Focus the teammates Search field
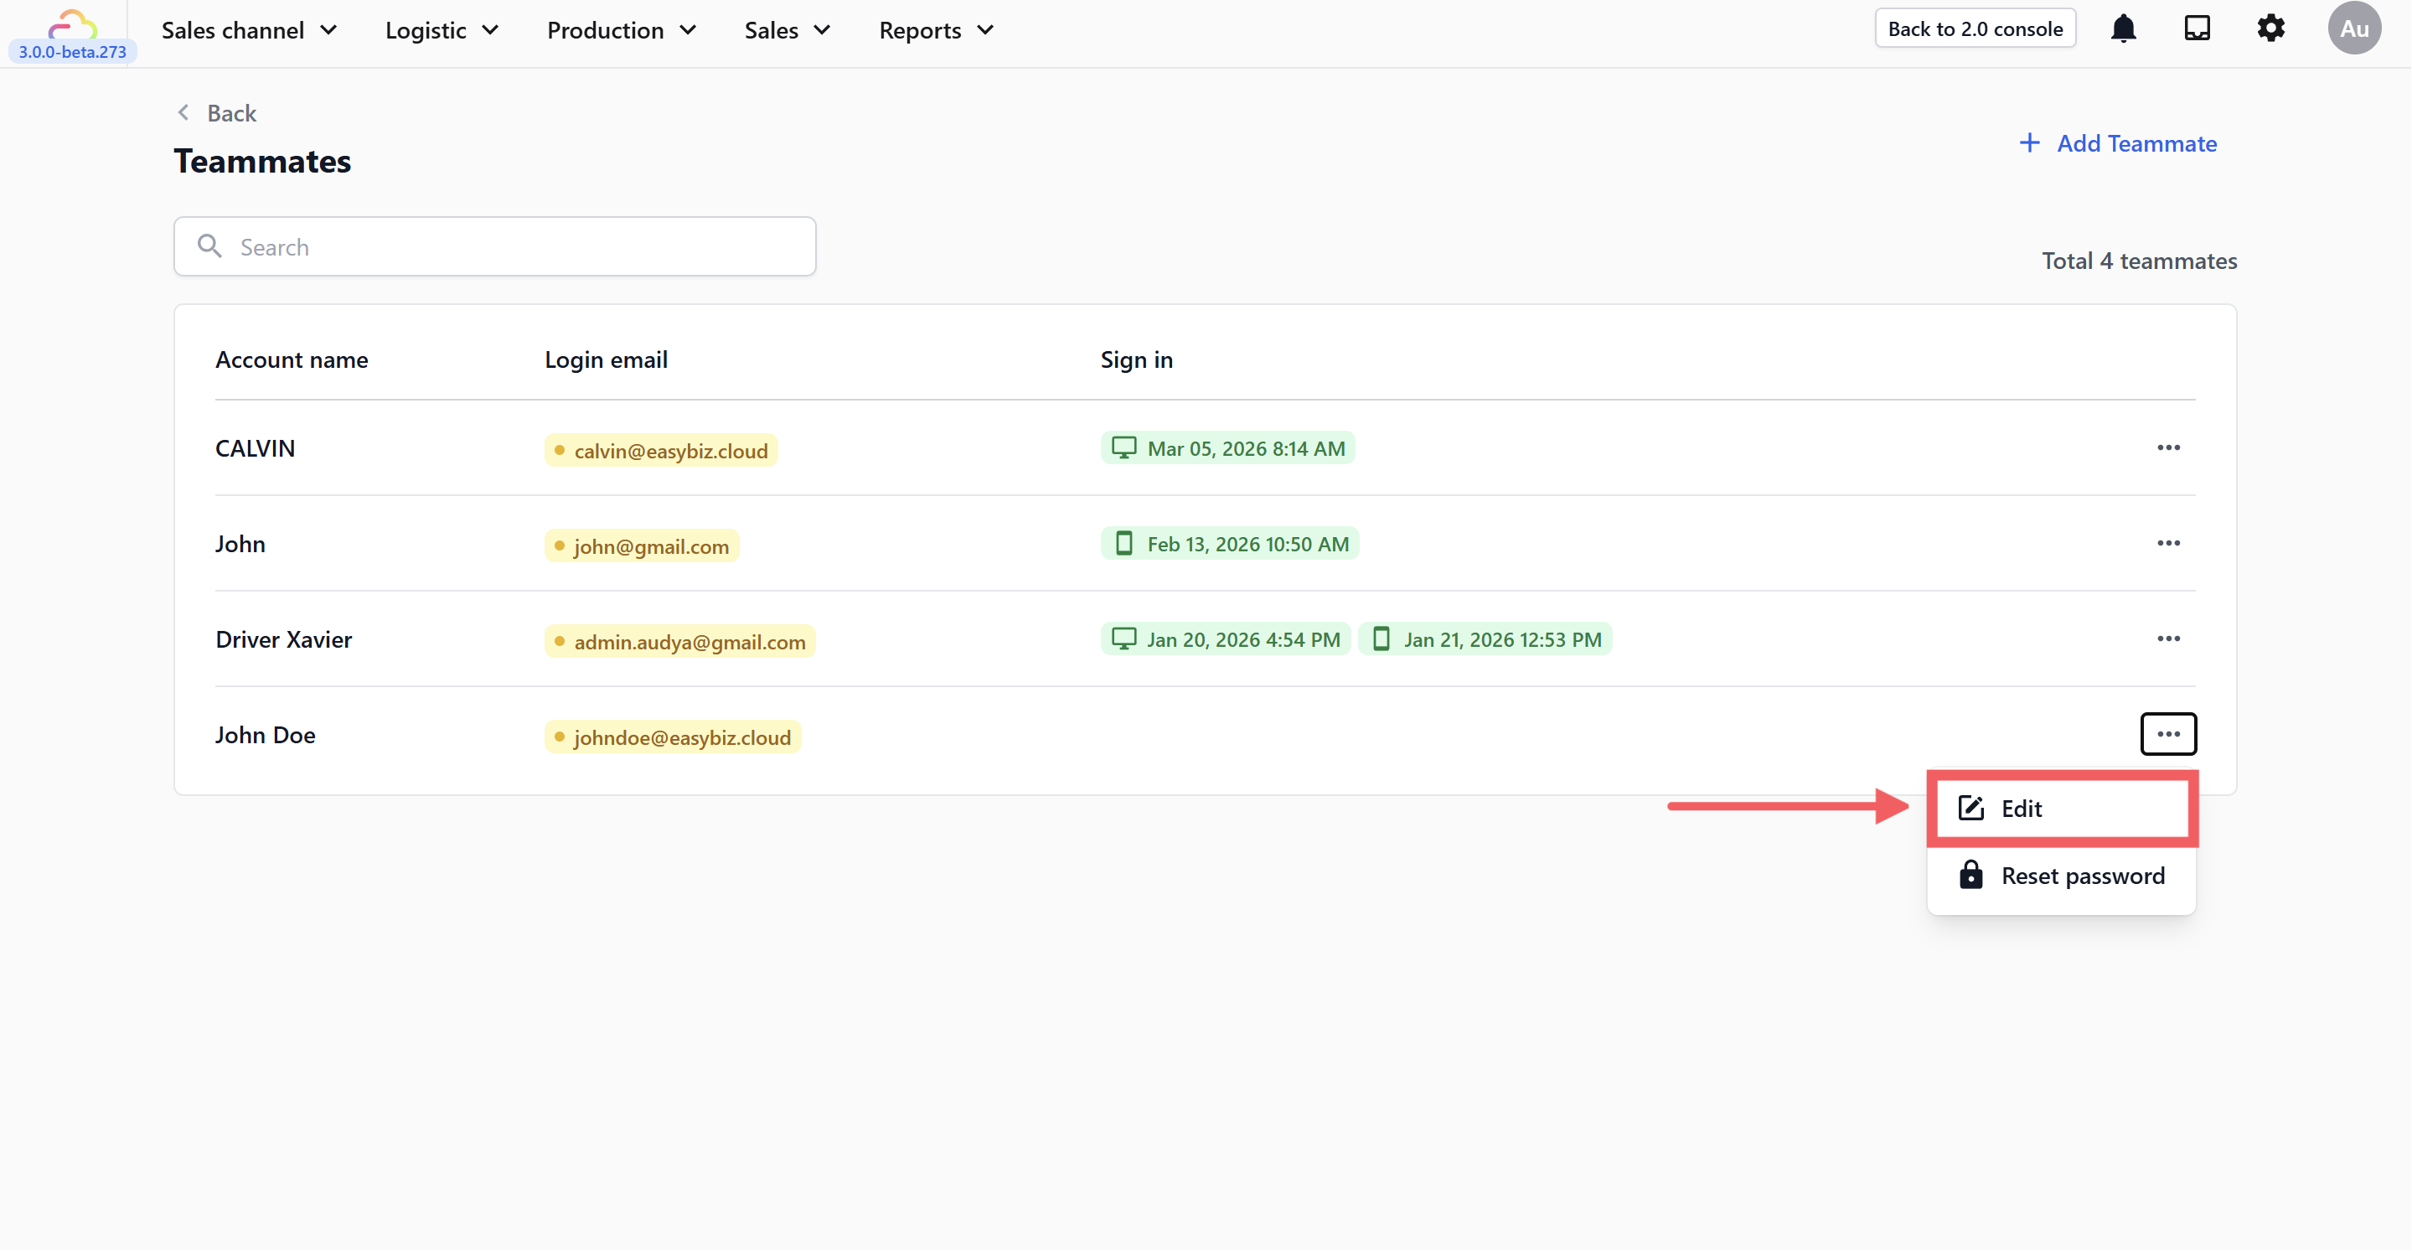2412x1251 pixels. 494,247
